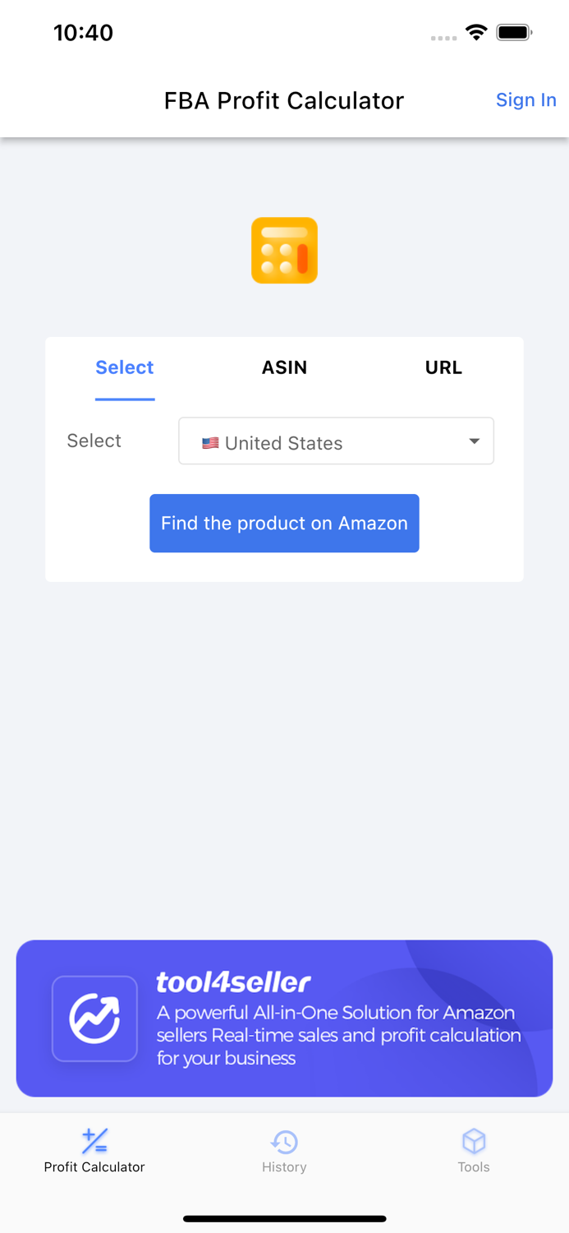This screenshot has height=1233, width=569.
Task: Tap the History label text
Action: click(284, 1167)
